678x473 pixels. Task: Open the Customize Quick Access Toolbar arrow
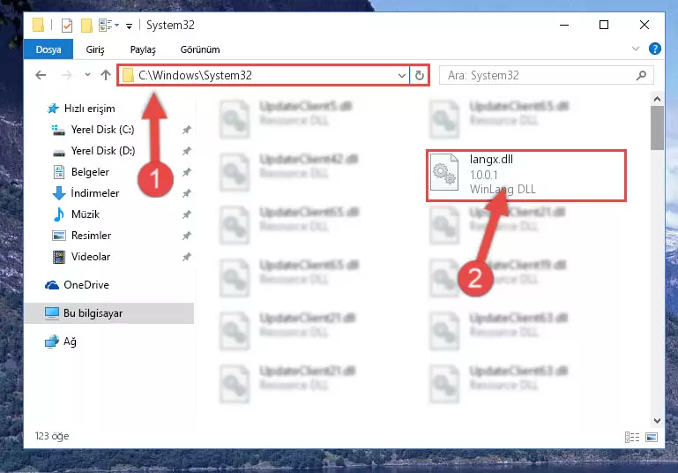point(129,26)
